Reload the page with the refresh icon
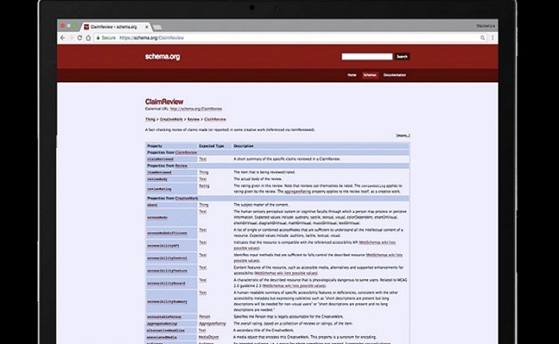This screenshot has height=344, width=559. pyautogui.click(x=79, y=38)
